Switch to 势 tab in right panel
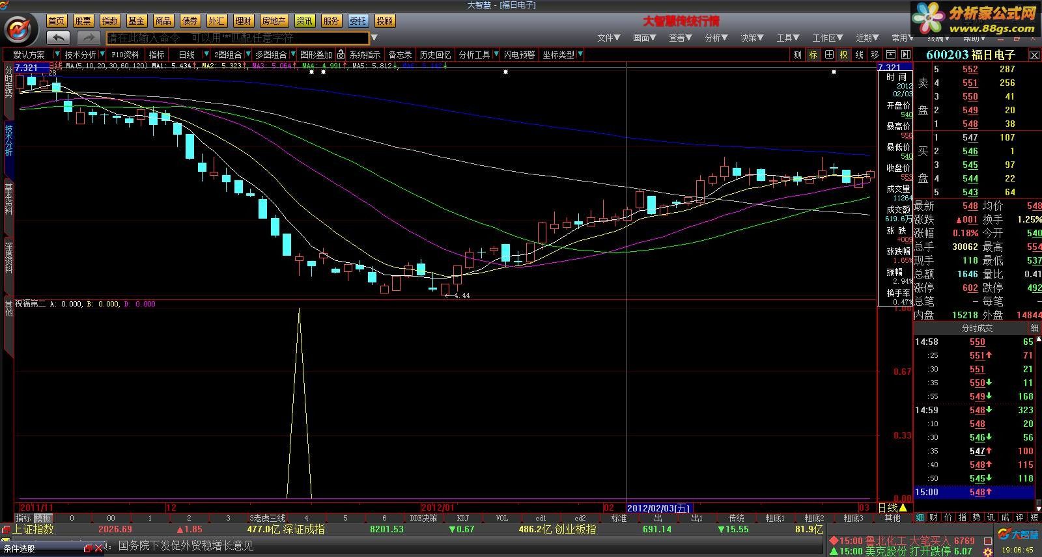The height and width of the screenshot is (557, 1042). (976, 517)
